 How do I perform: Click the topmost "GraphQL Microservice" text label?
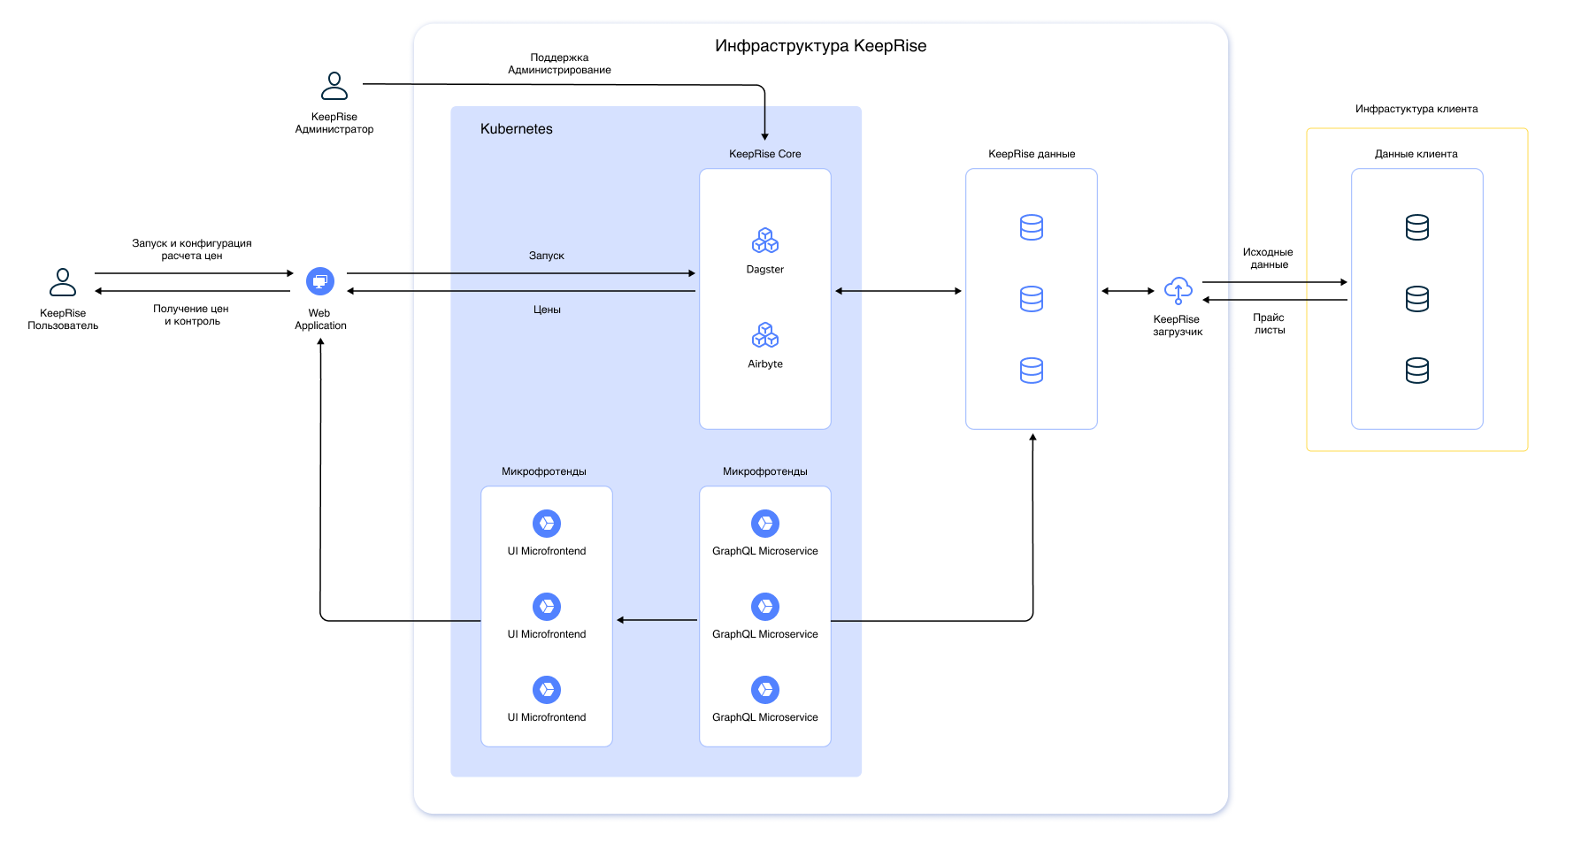(x=765, y=551)
